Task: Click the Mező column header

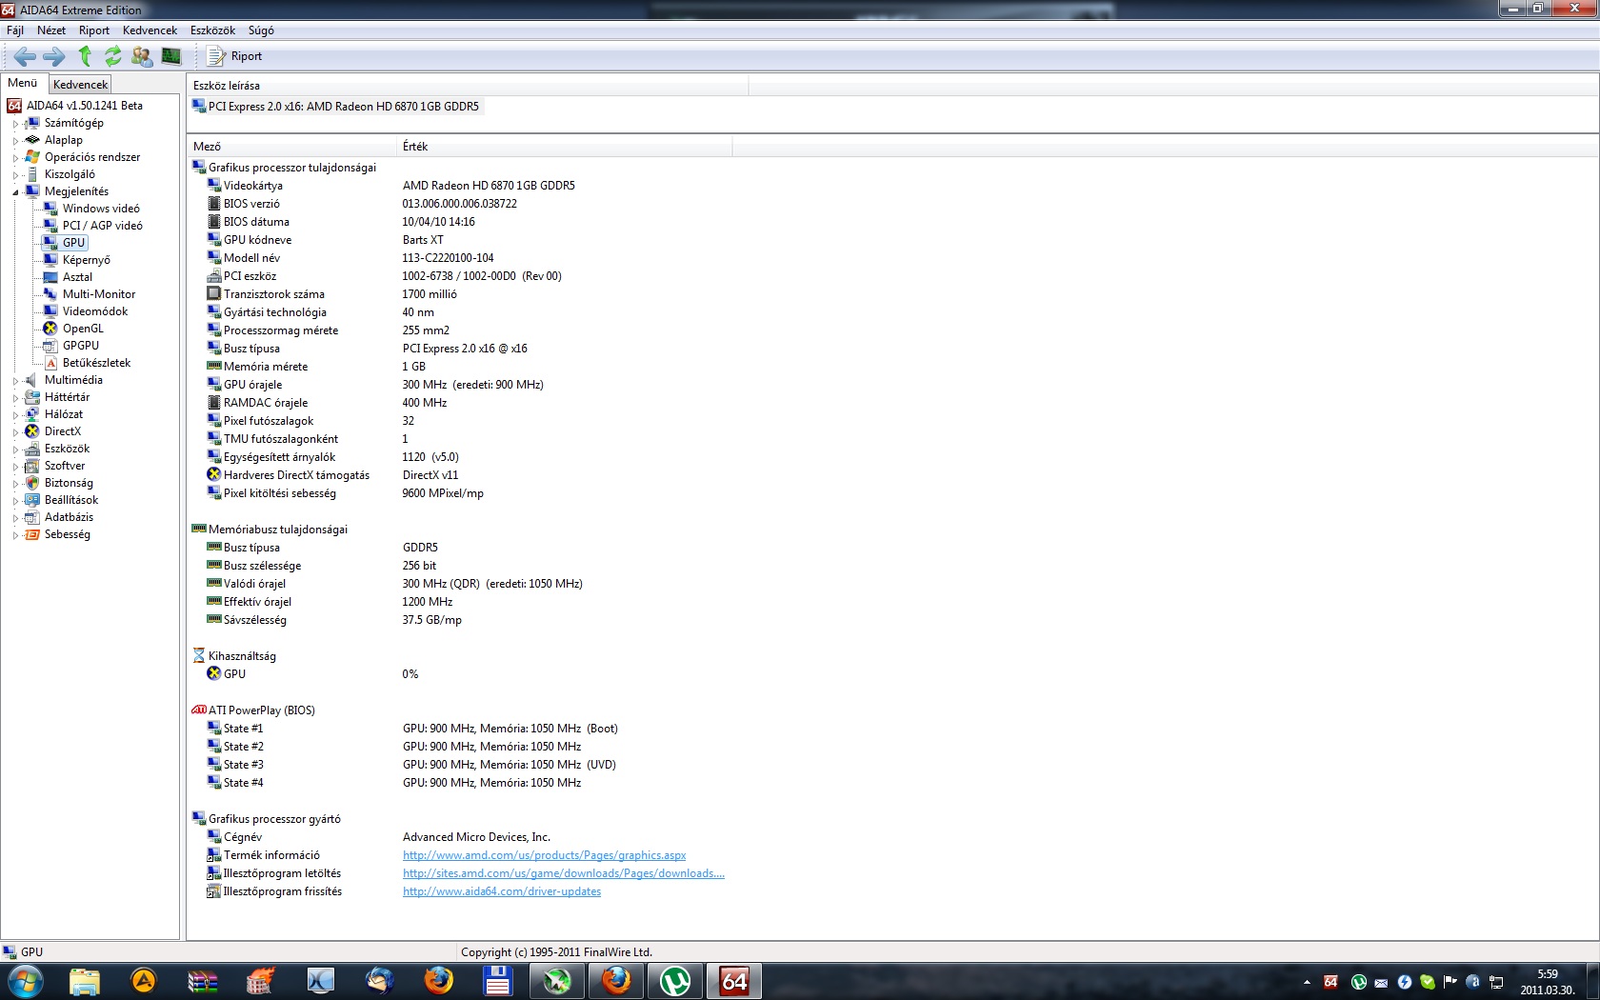Action: pyautogui.click(x=291, y=147)
